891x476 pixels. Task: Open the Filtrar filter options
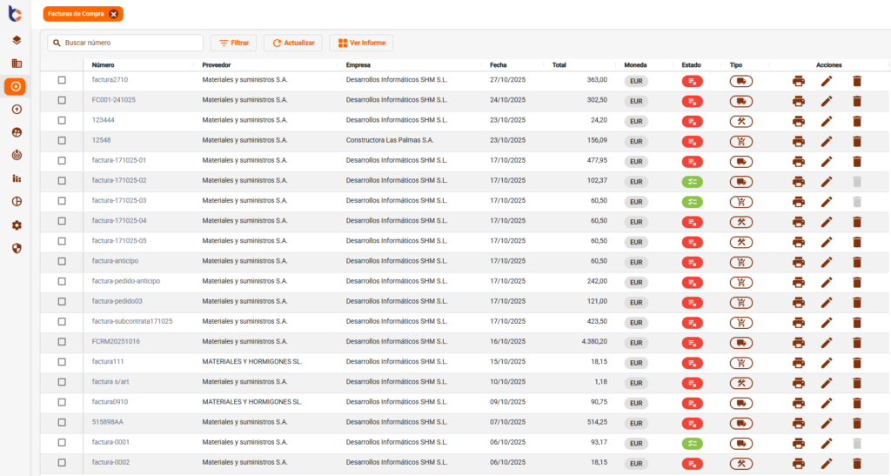click(x=233, y=43)
